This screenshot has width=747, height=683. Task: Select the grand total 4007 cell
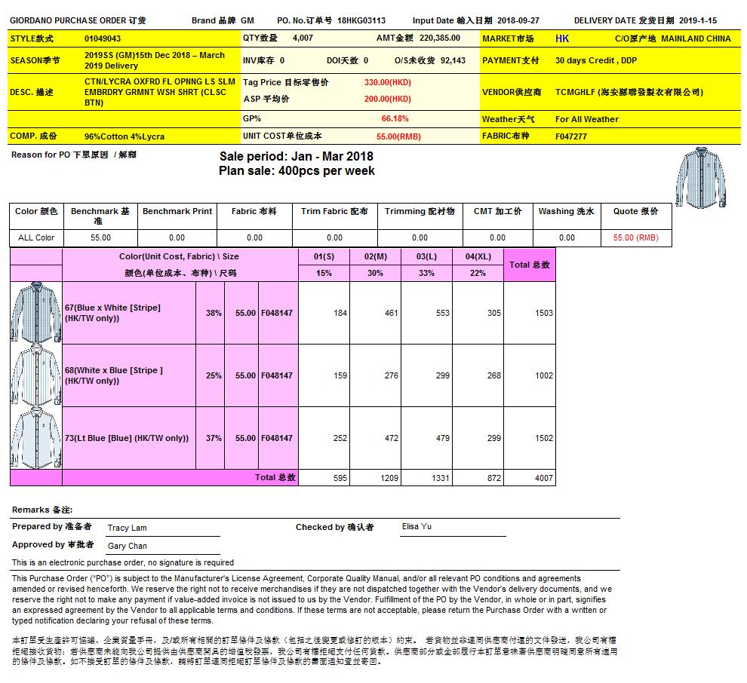pyautogui.click(x=543, y=478)
